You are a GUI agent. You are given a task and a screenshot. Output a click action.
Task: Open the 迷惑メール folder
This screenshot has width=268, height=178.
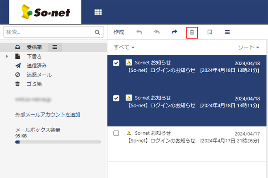39,75
